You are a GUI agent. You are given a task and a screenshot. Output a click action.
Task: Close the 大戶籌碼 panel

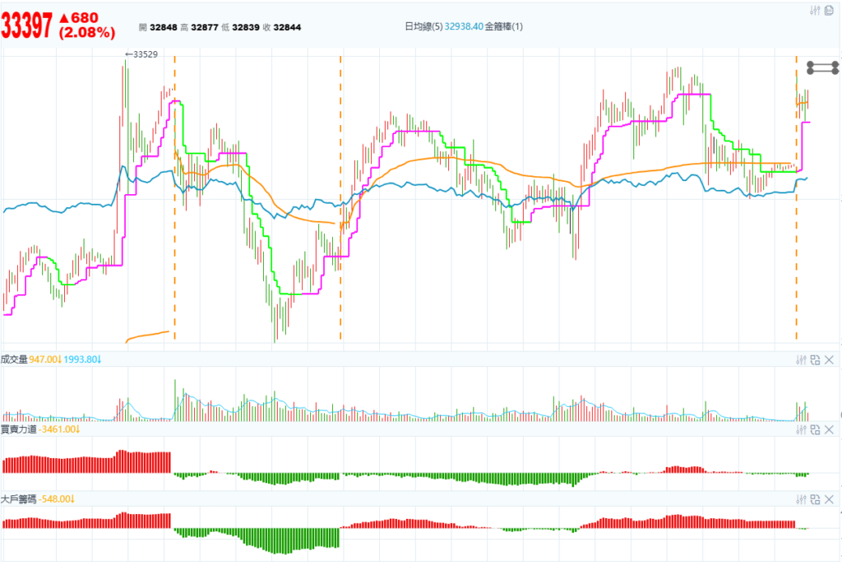point(829,499)
